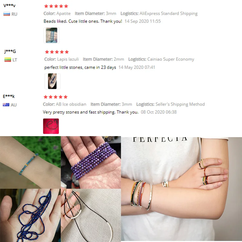Viewport: 242px width, 242px height.
Task: Click the blue lapis strand in hand photo
Action: click(30, 215)
